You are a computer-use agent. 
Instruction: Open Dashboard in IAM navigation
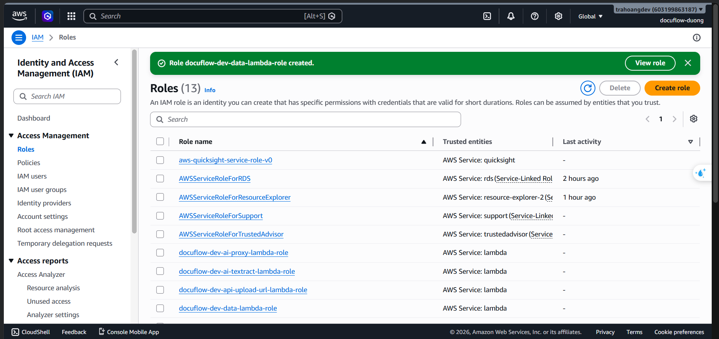pyautogui.click(x=34, y=118)
